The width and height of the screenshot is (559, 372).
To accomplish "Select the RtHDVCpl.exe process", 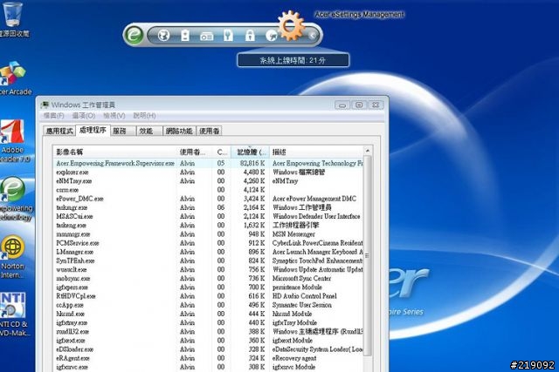I will tap(208, 296).
